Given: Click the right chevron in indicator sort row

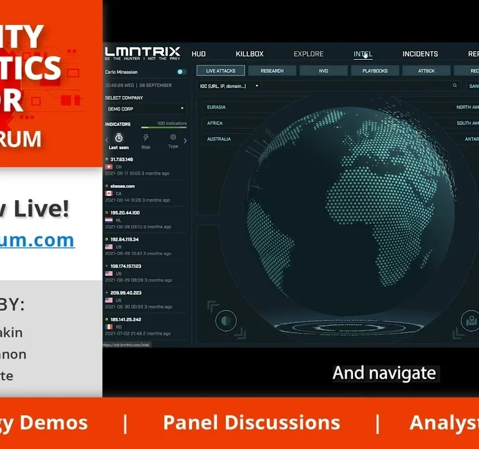Looking at the screenshot, I should point(185,140).
